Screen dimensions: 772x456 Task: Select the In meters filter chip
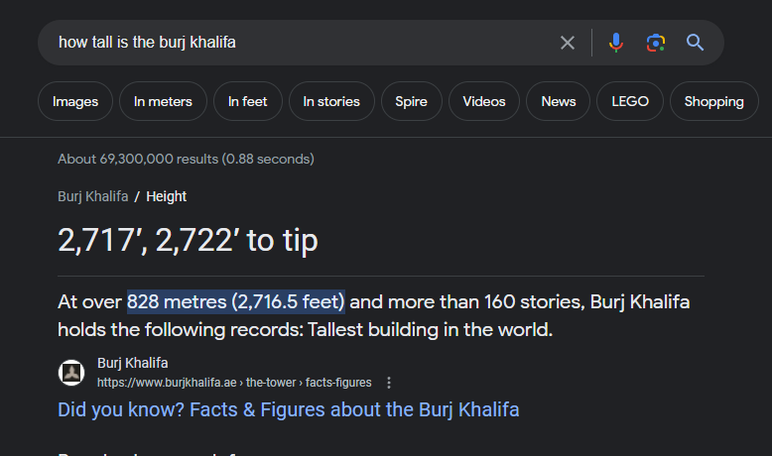pos(163,101)
